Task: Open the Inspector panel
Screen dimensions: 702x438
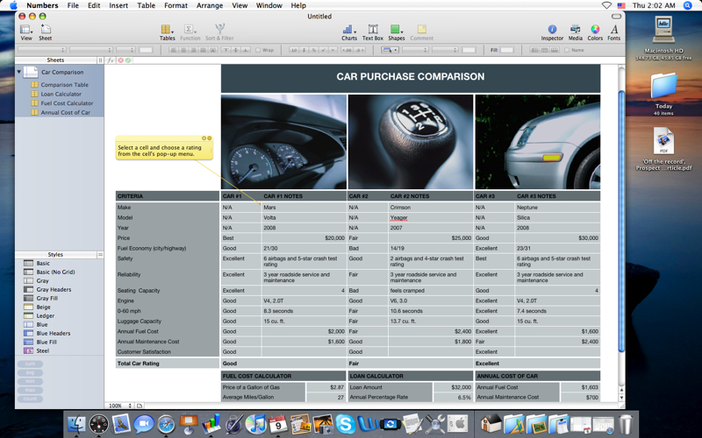Action: 552,31
